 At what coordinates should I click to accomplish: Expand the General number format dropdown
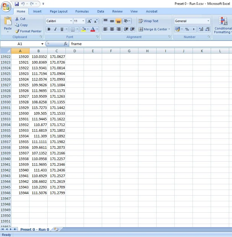click(208, 21)
